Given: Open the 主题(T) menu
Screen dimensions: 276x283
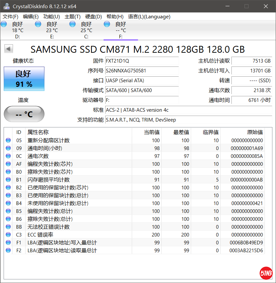Looking at the screenshot, I should pos(72,17).
